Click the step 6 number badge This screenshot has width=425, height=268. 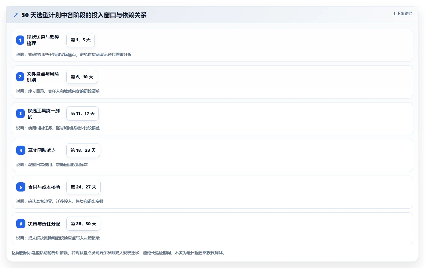(21, 224)
